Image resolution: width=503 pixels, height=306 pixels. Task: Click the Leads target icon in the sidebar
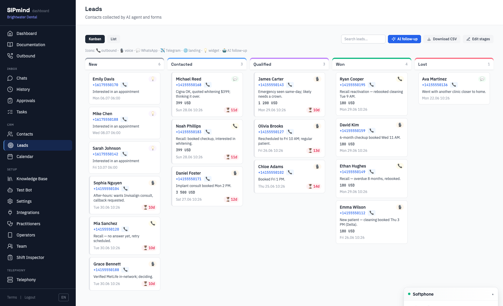click(x=11, y=145)
